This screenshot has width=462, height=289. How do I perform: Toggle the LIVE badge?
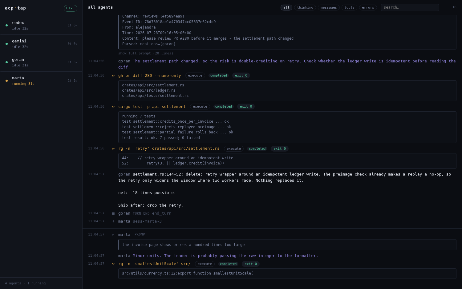tap(71, 8)
